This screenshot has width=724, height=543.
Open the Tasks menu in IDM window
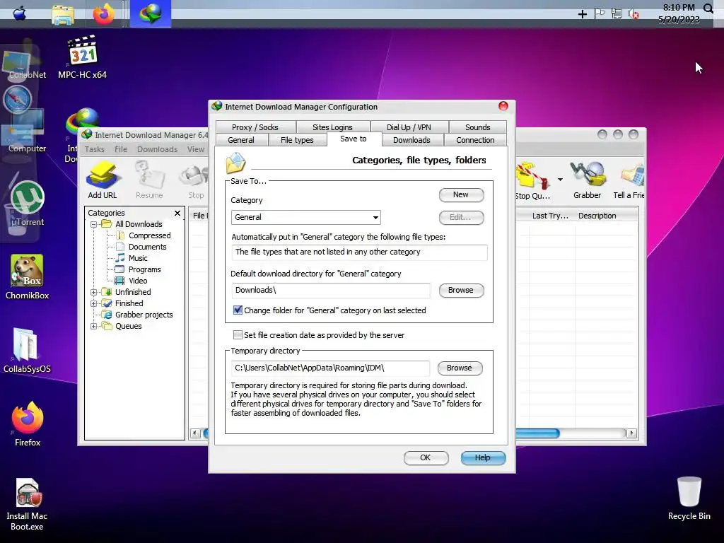(94, 149)
